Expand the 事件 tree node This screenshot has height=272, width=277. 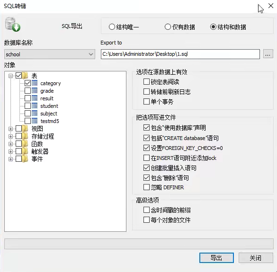[x=10, y=159]
